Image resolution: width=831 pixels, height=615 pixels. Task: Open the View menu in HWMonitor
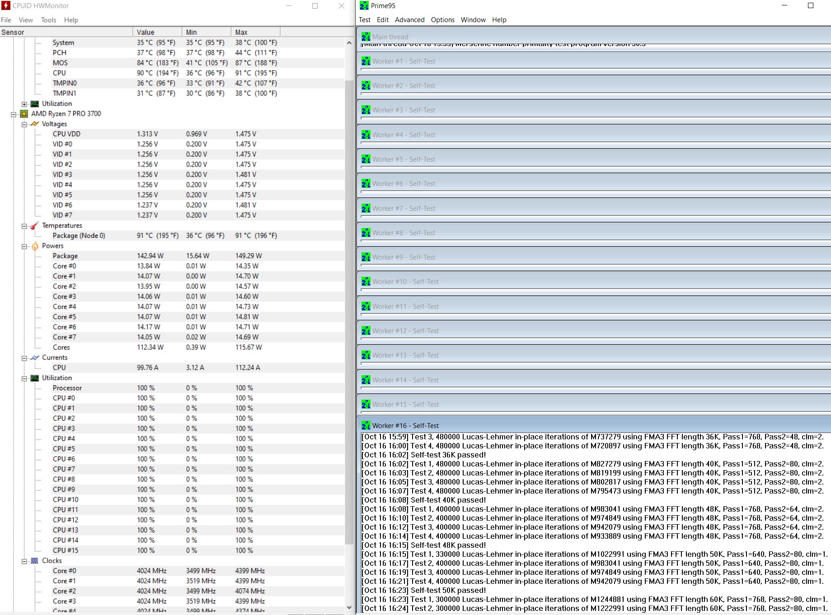pyautogui.click(x=26, y=20)
